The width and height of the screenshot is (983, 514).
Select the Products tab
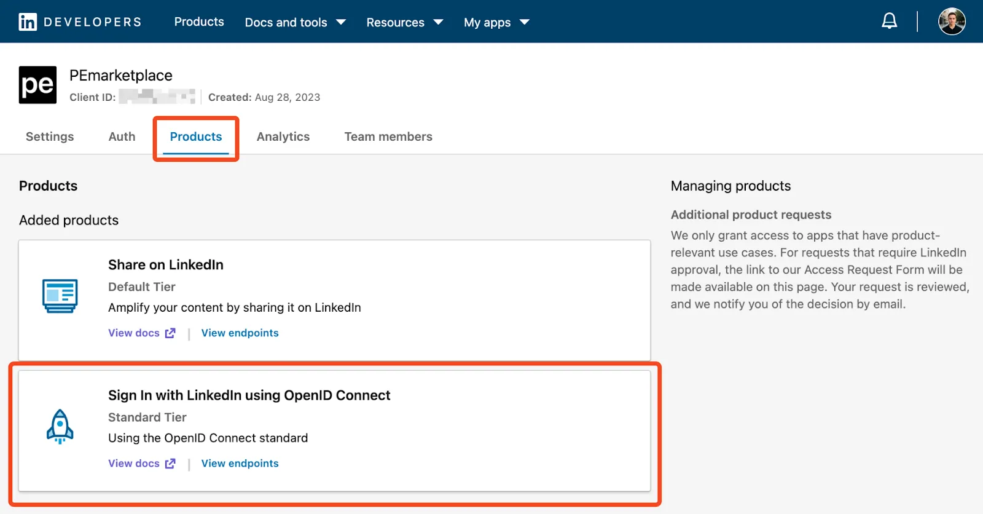(196, 136)
